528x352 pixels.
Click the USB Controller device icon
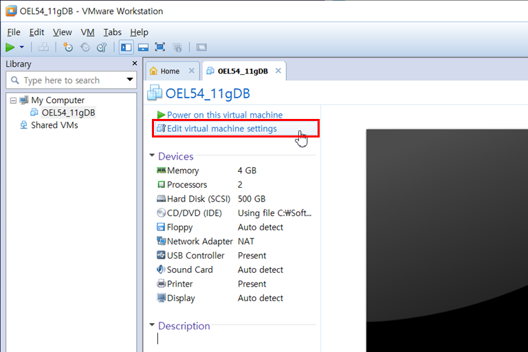tap(161, 255)
